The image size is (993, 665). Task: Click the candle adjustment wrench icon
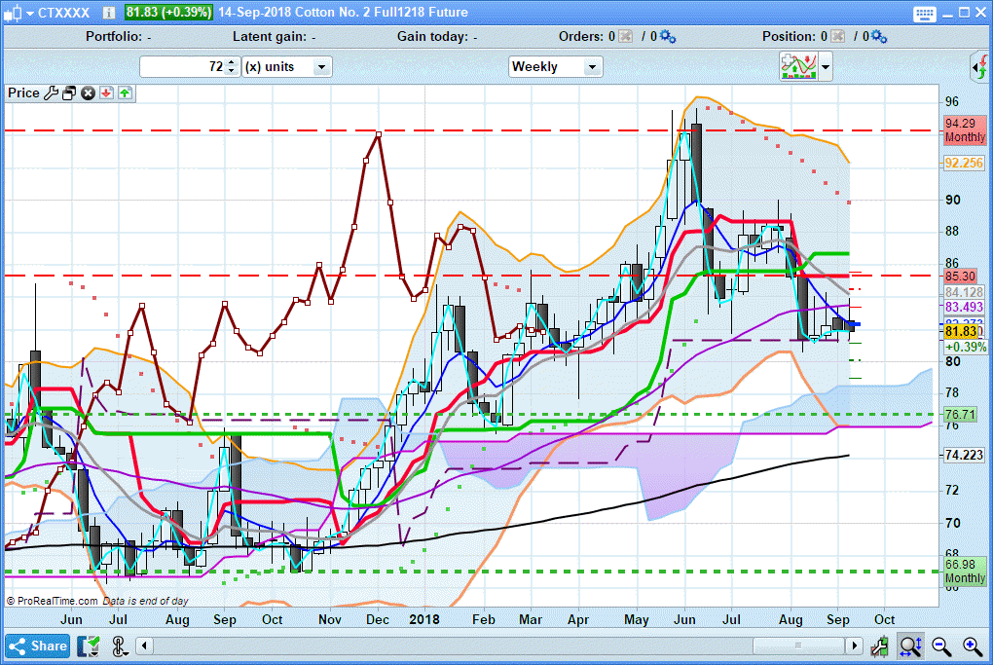coord(879,646)
